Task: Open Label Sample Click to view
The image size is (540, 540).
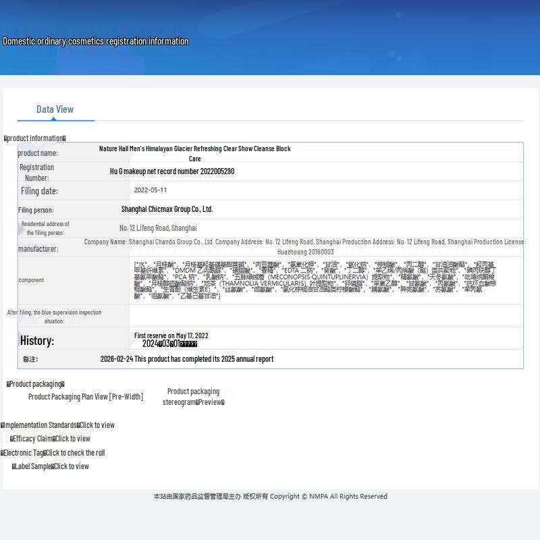Action: (51, 466)
